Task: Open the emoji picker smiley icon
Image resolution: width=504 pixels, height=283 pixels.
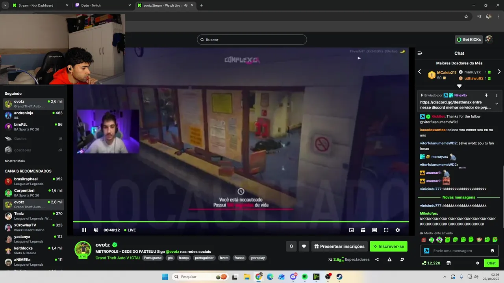Action: (x=492, y=251)
